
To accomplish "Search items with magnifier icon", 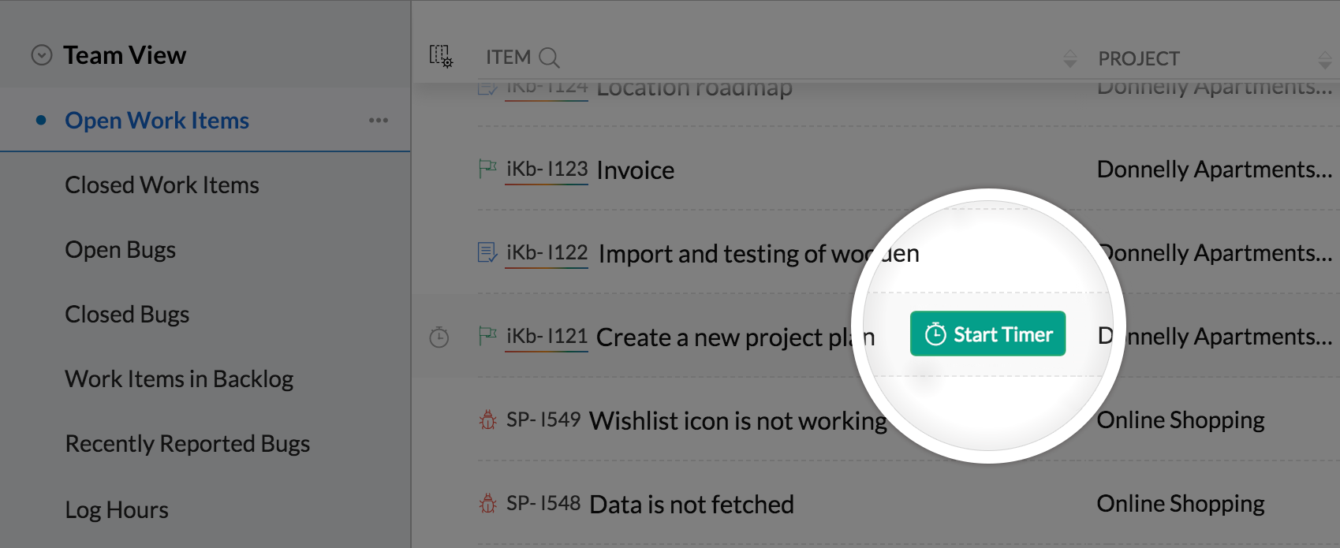I will pos(549,58).
